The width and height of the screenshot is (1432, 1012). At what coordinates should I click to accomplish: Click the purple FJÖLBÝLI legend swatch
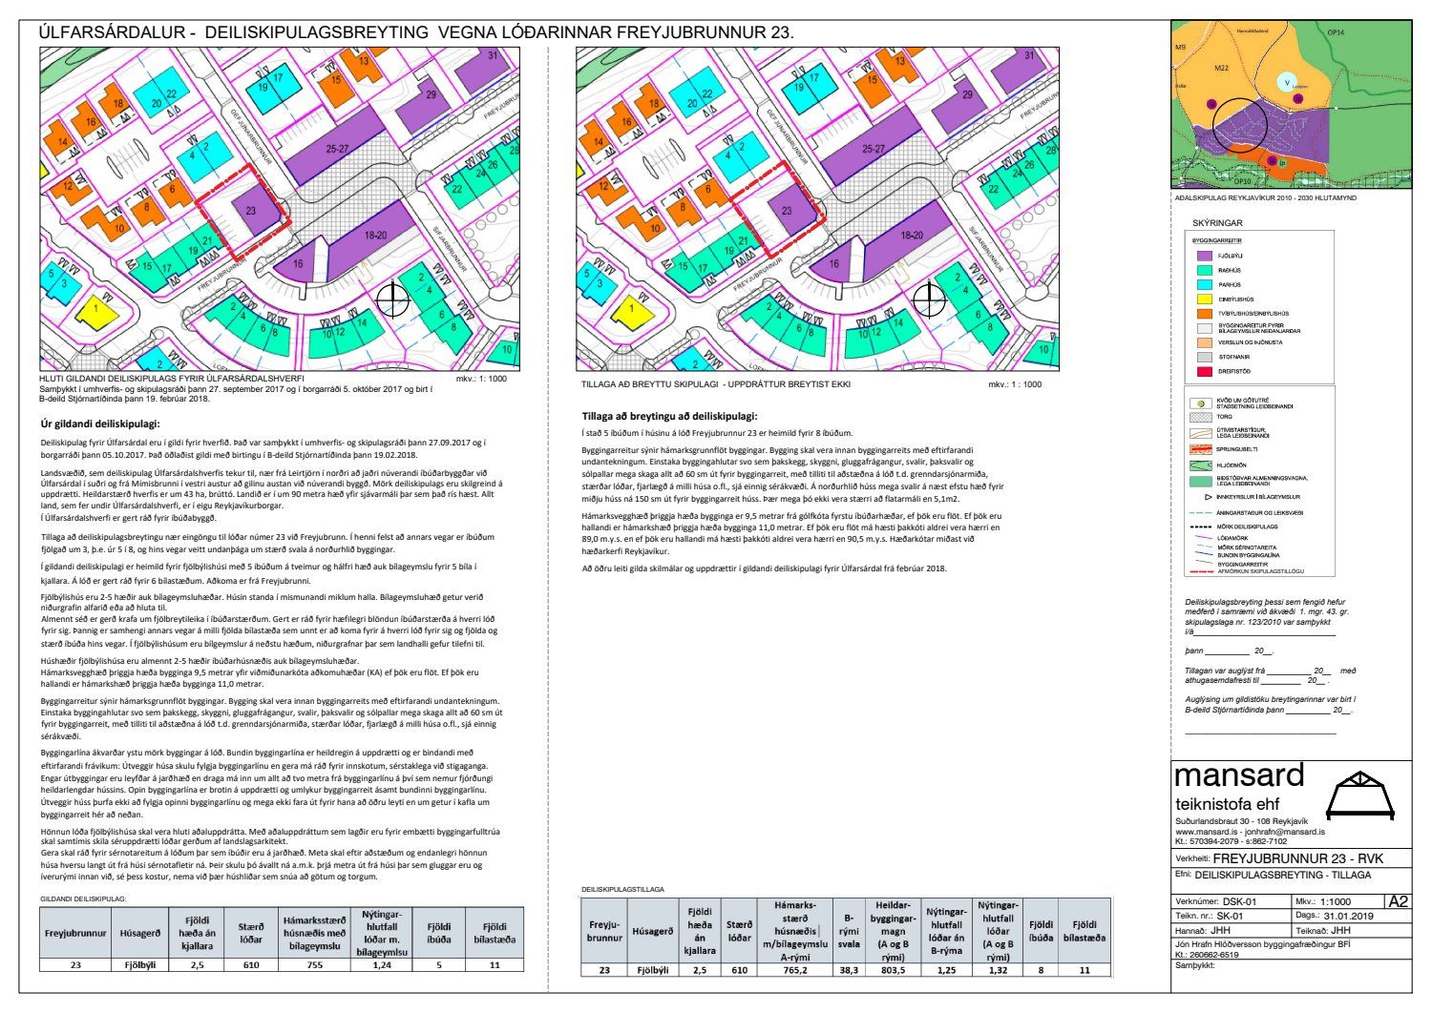click(1203, 256)
